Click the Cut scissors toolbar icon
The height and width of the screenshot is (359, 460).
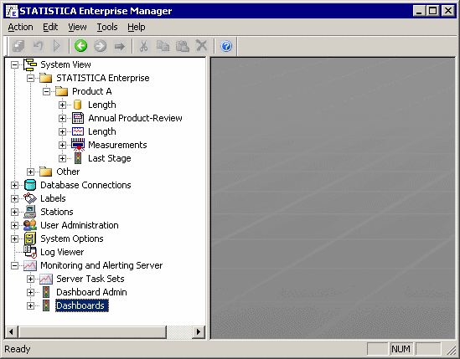tap(143, 46)
